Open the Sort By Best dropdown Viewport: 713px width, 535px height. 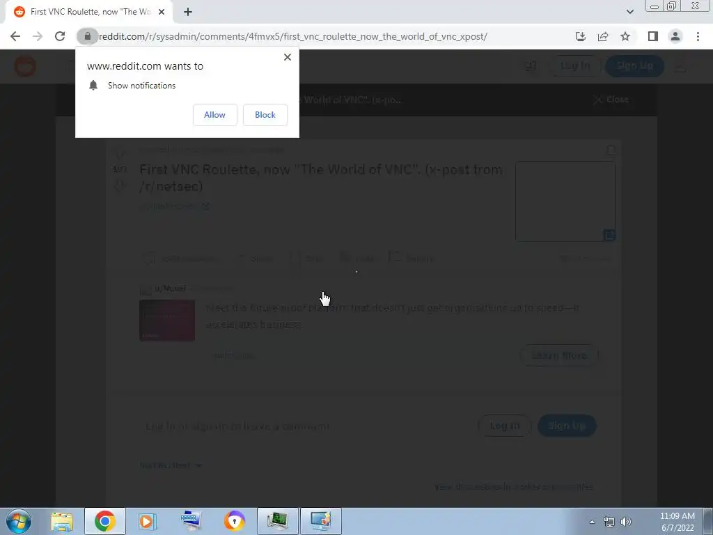(171, 465)
